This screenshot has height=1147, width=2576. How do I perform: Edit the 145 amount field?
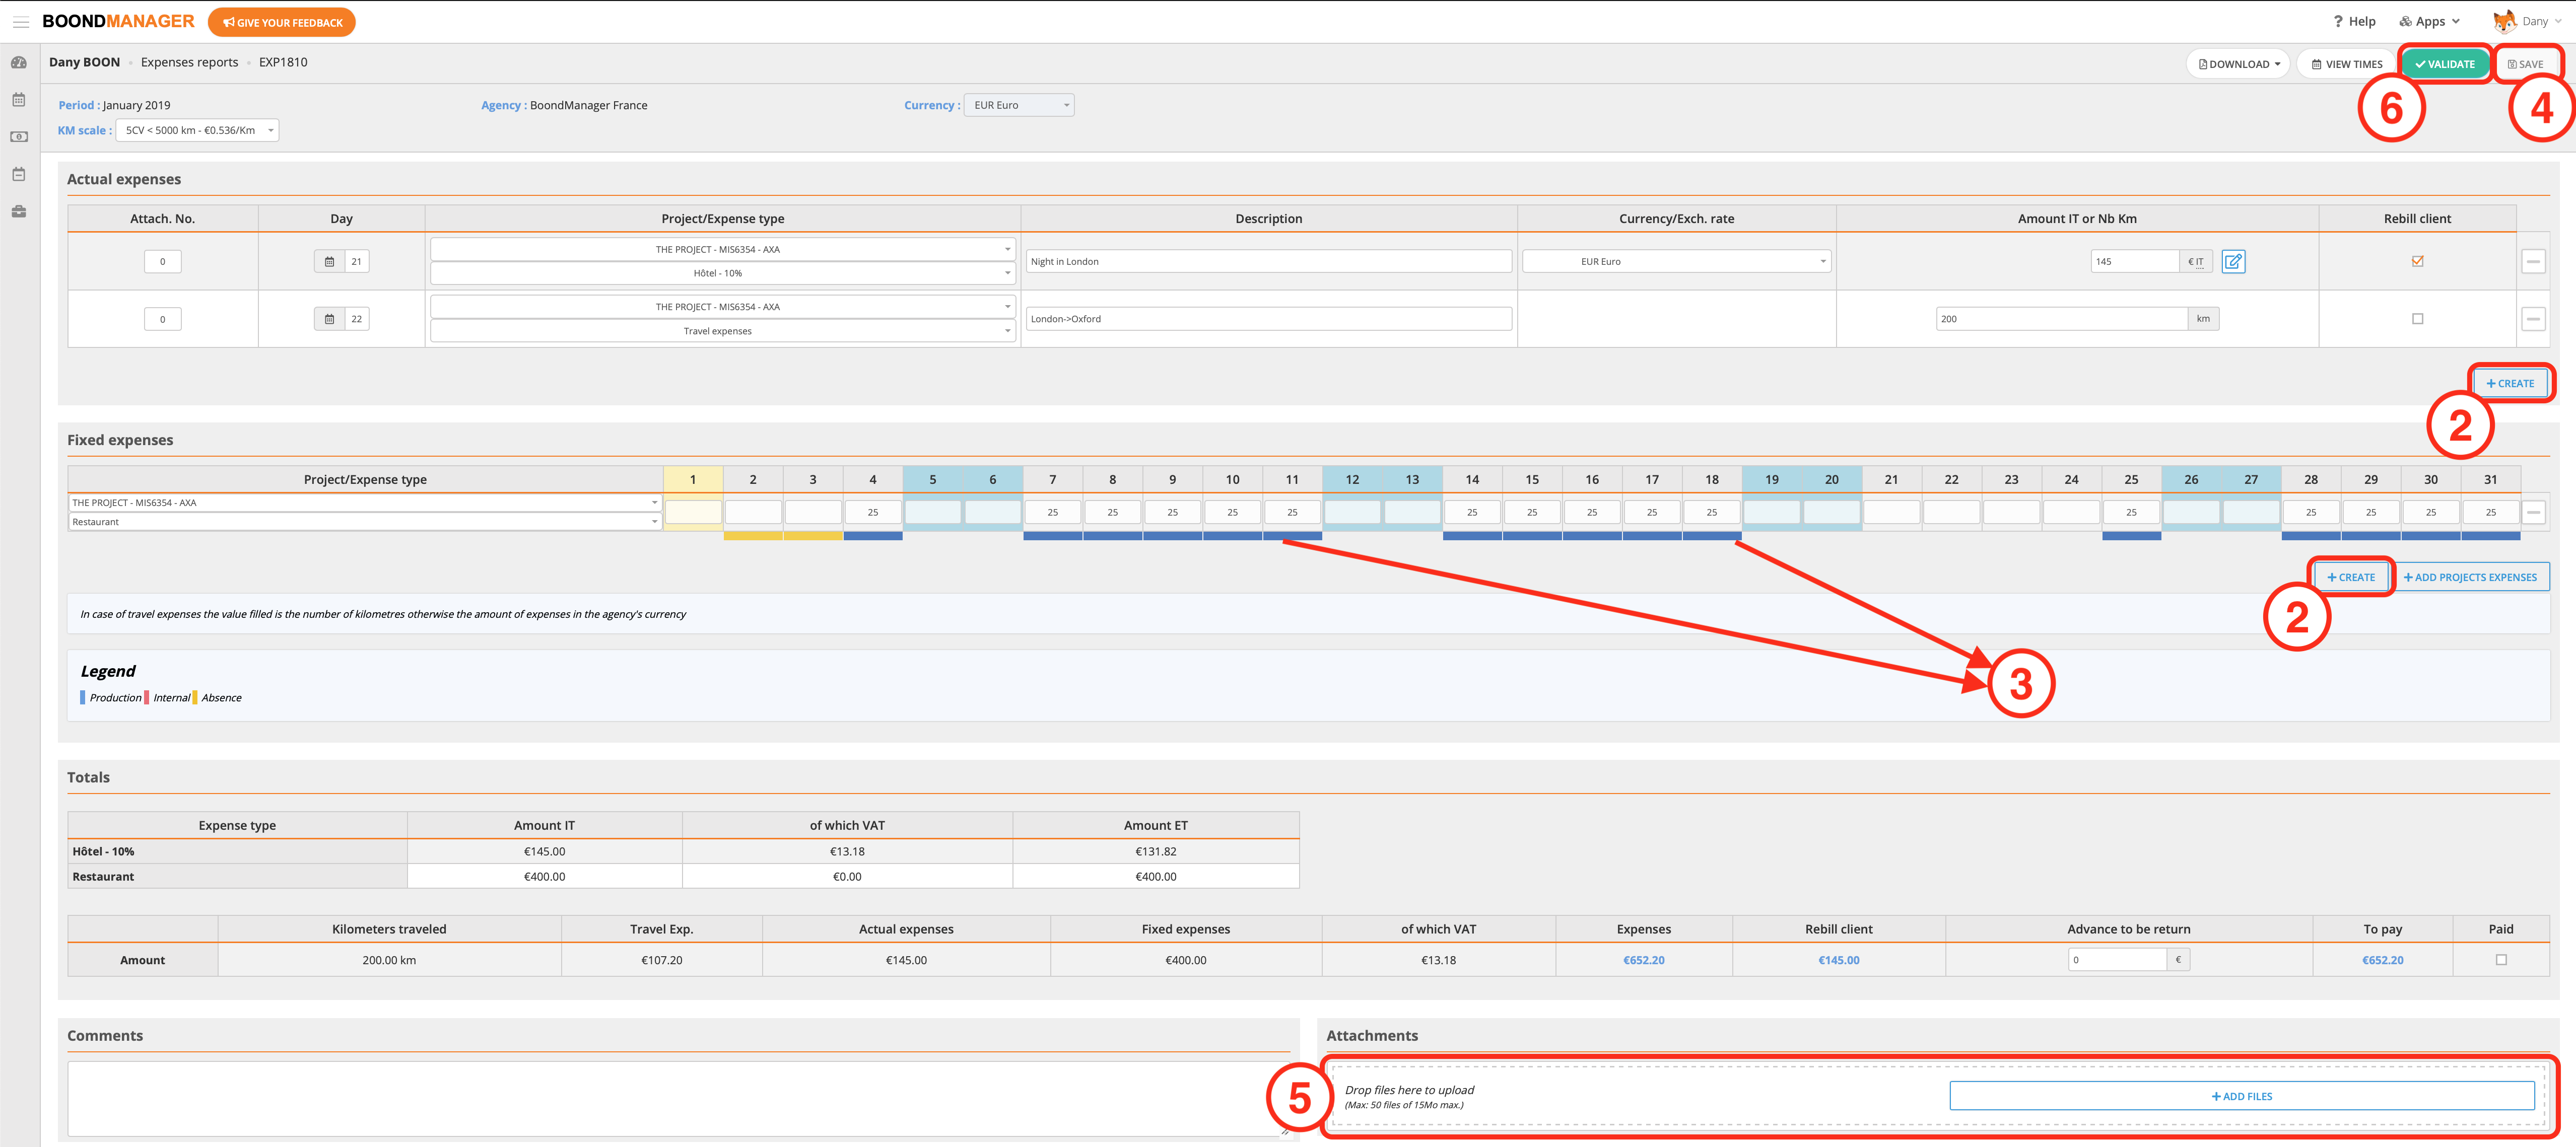pyautogui.click(x=2134, y=262)
